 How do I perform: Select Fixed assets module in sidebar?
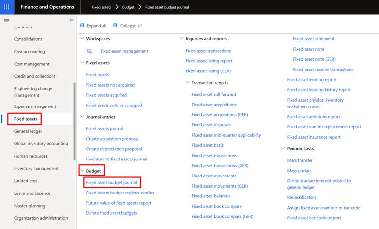[26, 119]
